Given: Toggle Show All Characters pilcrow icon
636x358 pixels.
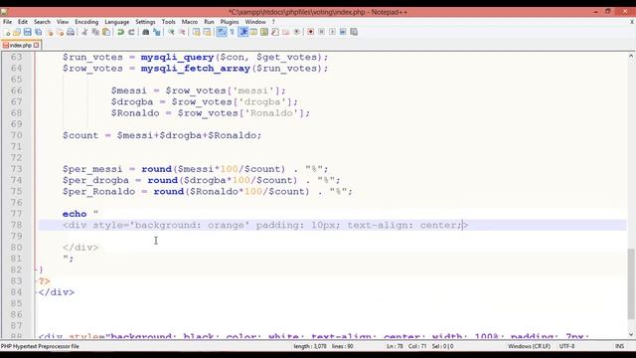Looking at the screenshot, I should pyautogui.click(x=232, y=32).
